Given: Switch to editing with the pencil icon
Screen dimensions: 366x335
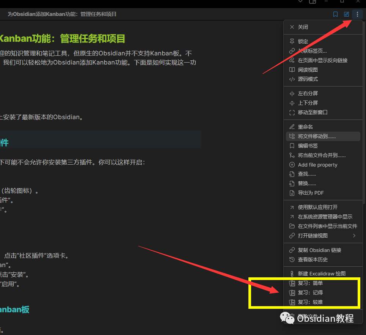Looking at the screenshot, I should point(346,14).
